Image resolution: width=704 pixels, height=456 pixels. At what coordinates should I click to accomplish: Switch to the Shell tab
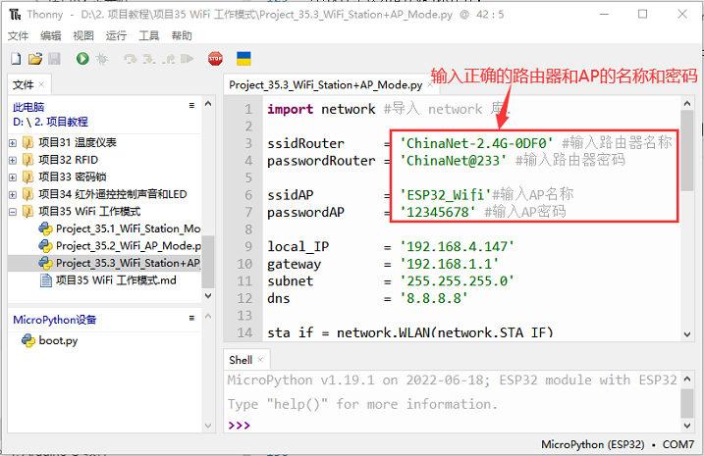pyautogui.click(x=241, y=360)
